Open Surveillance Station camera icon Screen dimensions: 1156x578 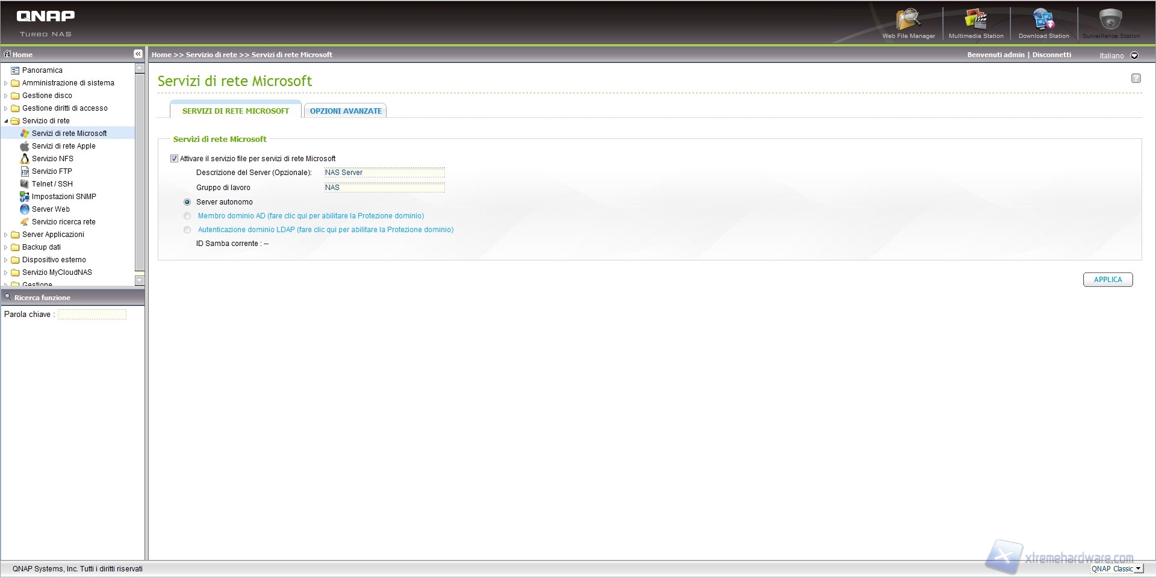pyautogui.click(x=1111, y=20)
